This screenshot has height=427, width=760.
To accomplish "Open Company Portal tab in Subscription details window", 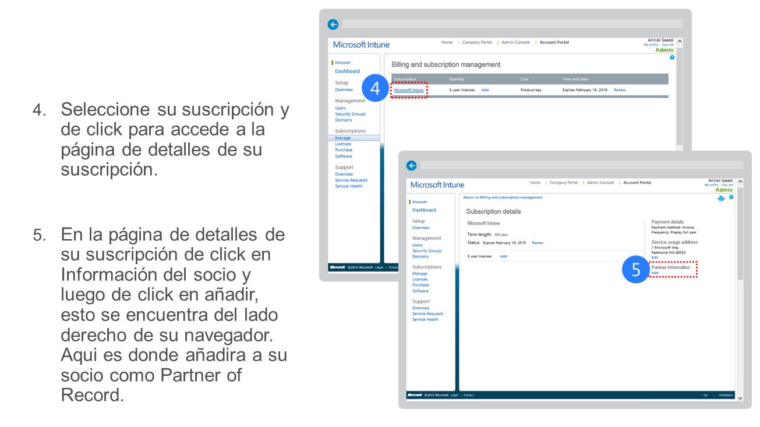I will click(x=564, y=183).
